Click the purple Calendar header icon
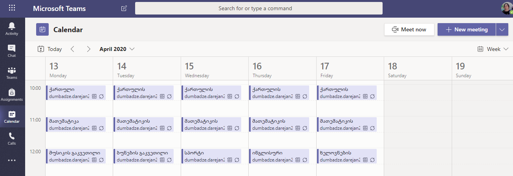The height and width of the screenshot is (176, 513). [42, 29]
